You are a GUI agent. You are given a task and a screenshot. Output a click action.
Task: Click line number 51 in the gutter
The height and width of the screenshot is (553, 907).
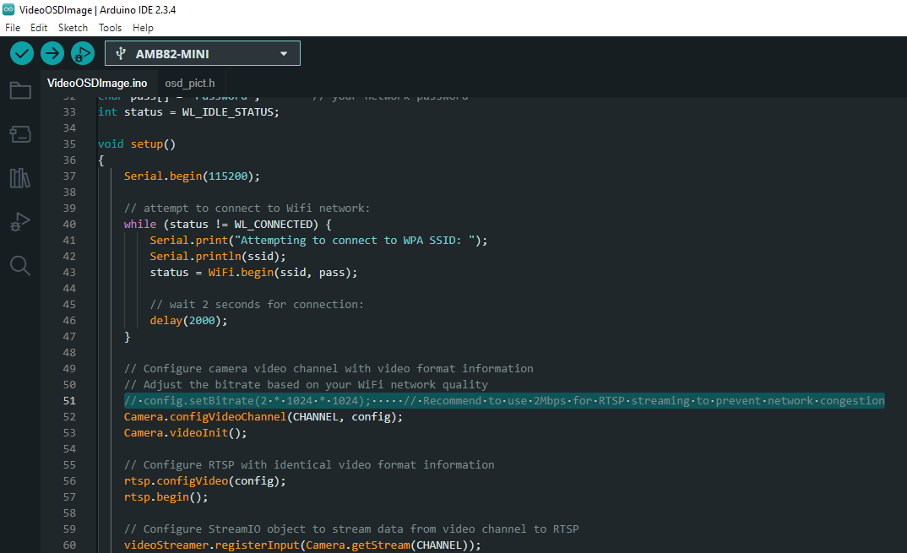pos(69,400)
